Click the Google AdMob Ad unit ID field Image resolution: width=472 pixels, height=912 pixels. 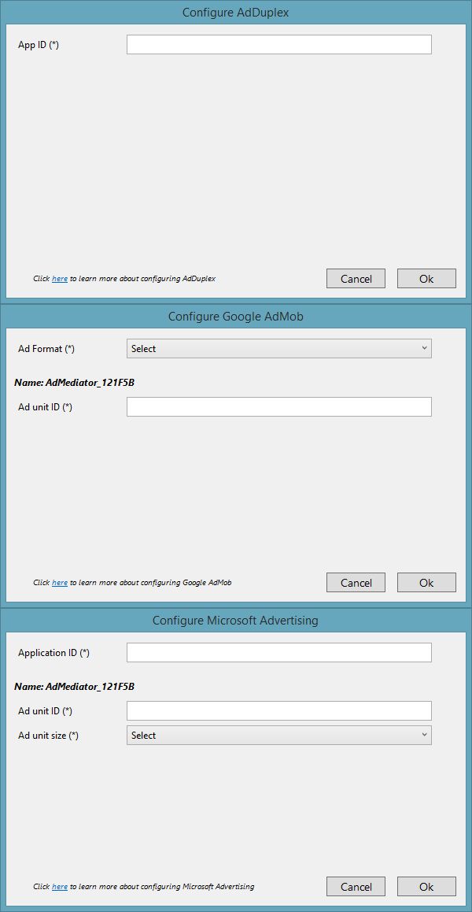coord(279,406)
